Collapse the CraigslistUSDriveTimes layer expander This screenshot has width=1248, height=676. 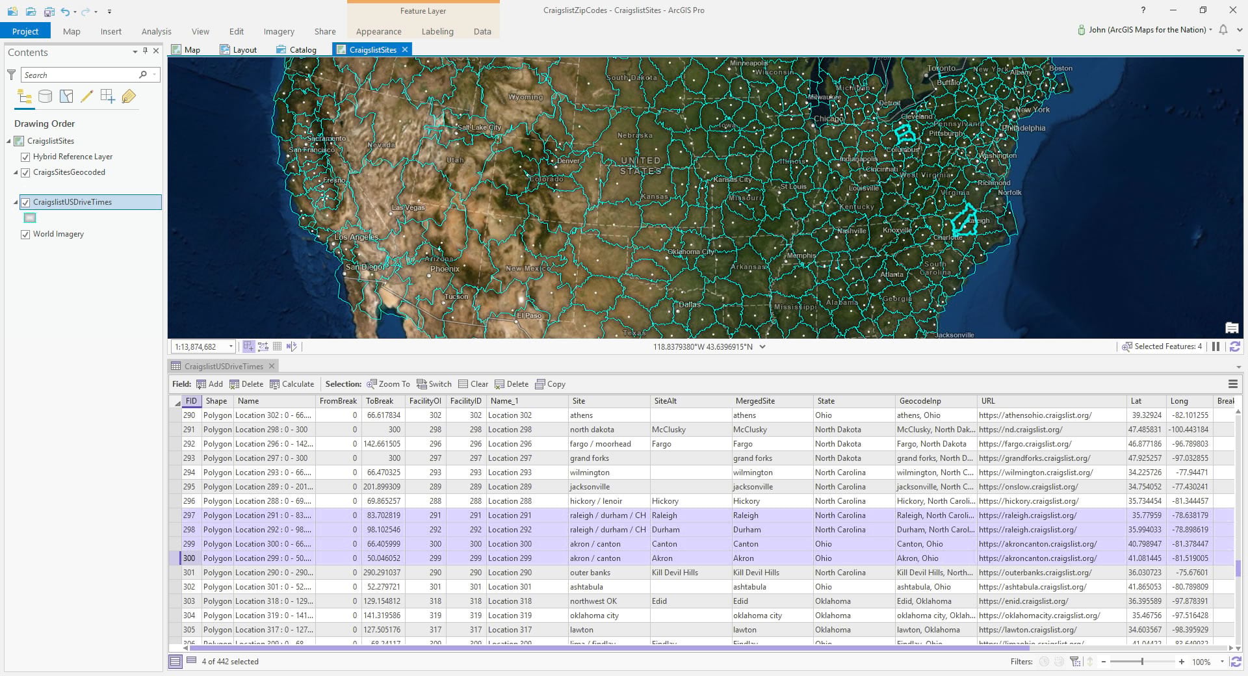[16, 203]
